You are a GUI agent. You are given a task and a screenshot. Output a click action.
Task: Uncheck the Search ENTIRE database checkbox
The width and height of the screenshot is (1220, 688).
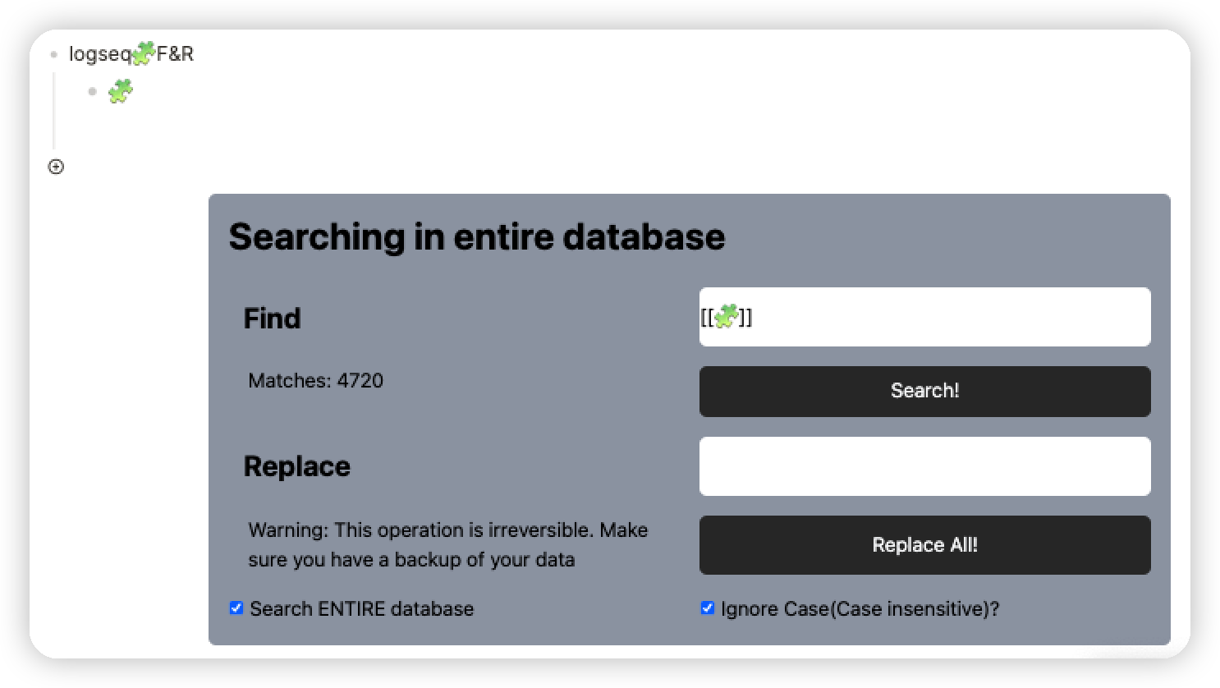236,608
